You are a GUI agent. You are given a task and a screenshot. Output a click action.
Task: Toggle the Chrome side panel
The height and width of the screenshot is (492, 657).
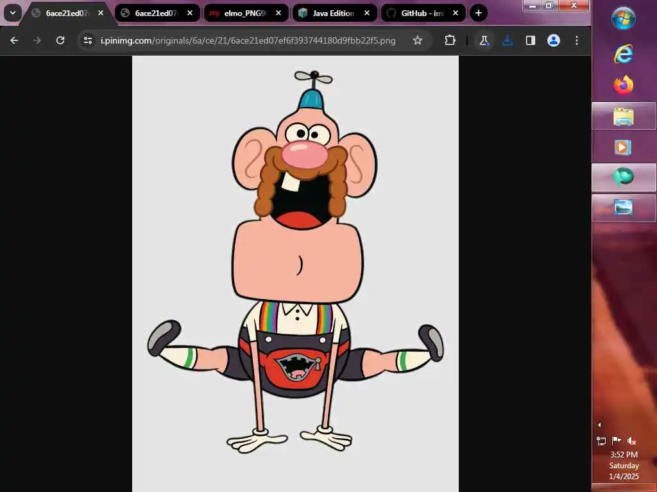tap(531, 40)
